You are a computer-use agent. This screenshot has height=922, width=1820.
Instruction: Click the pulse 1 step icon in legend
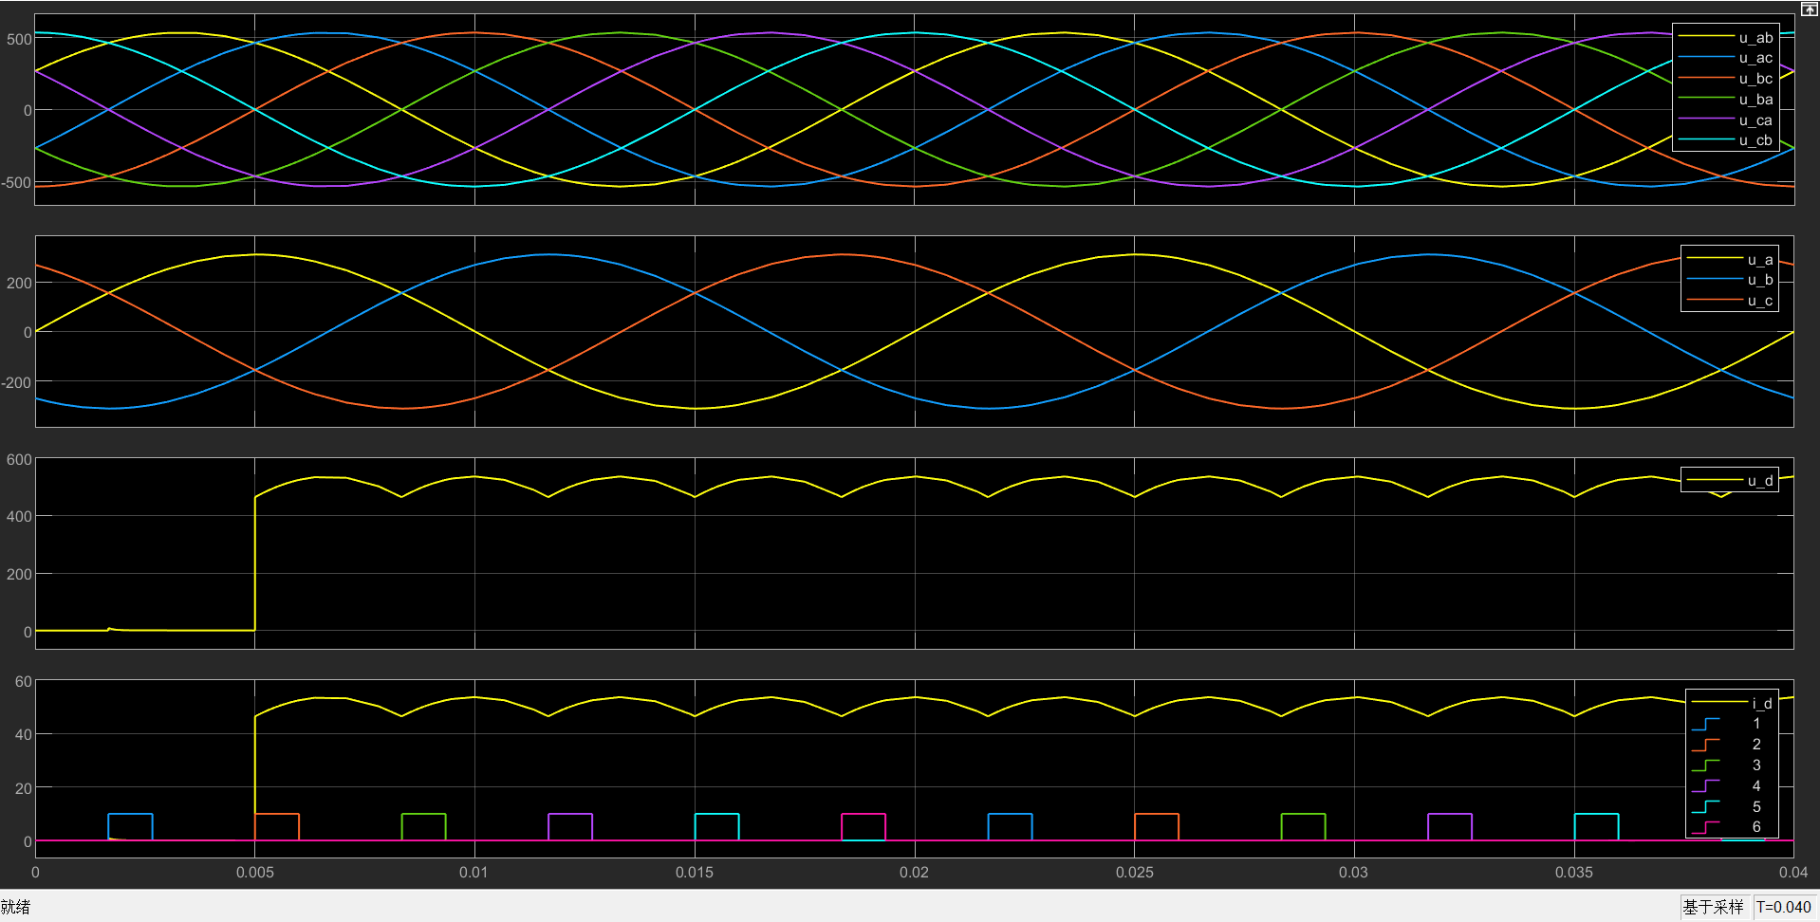click(x=1705, y=724)
